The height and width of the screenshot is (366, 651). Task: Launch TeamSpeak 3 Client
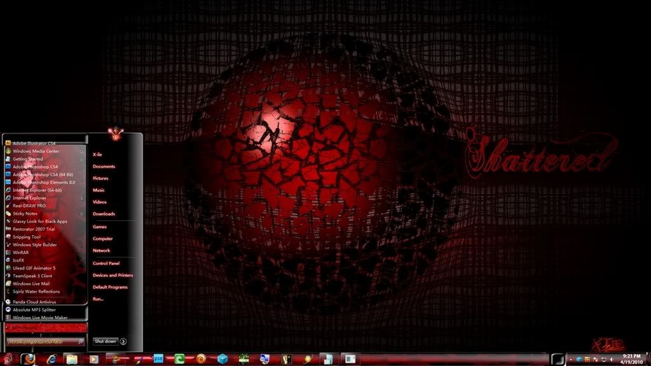(32, 276)
